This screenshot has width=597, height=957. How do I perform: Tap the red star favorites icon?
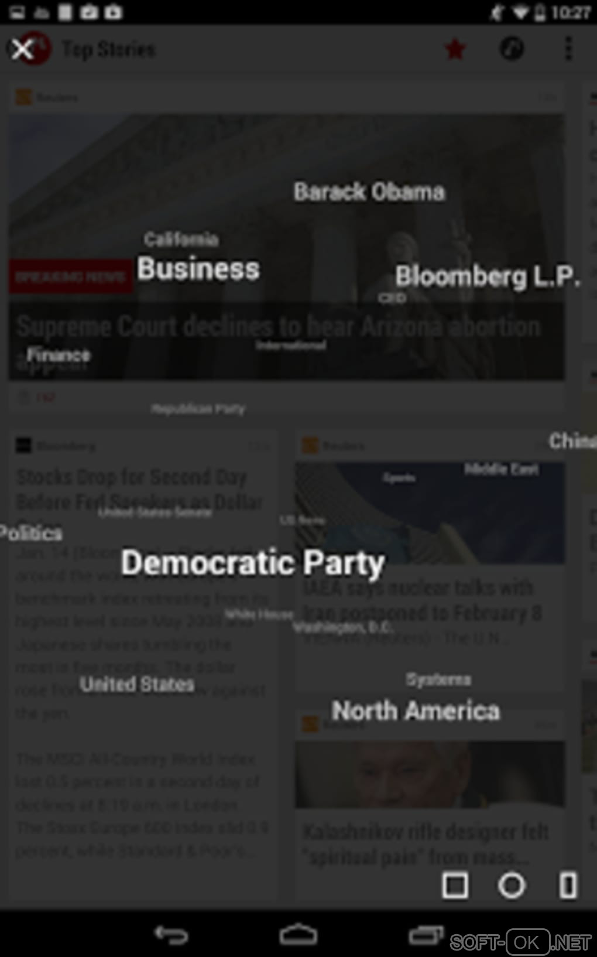click(x=455, y=49)
